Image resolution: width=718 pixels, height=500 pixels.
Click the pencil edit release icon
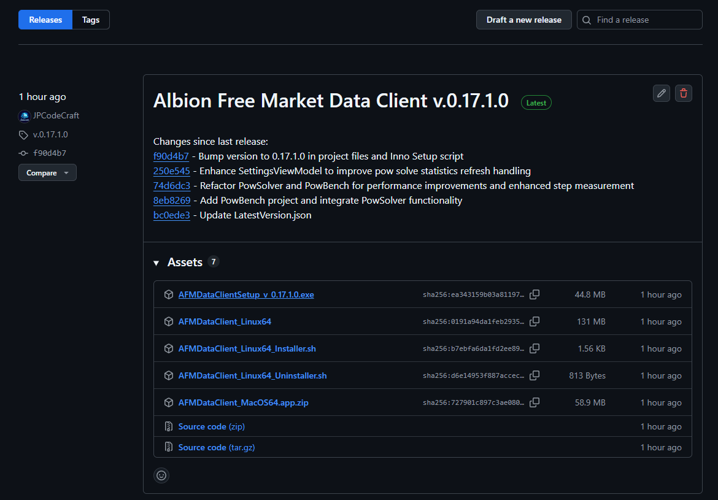coord(661,93)
